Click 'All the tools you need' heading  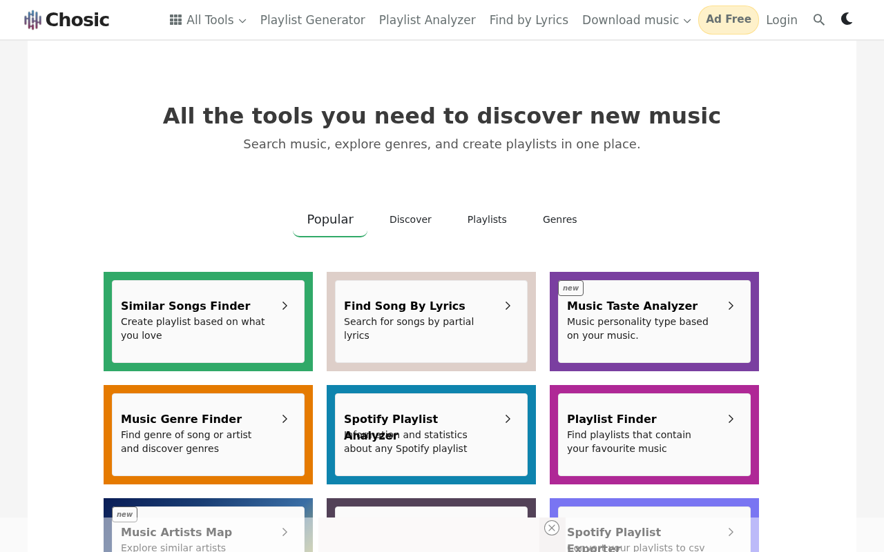[442, 116]
